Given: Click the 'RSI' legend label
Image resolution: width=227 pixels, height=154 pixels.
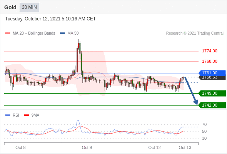Looking at the screenshot, I should (x=16, y=115).
